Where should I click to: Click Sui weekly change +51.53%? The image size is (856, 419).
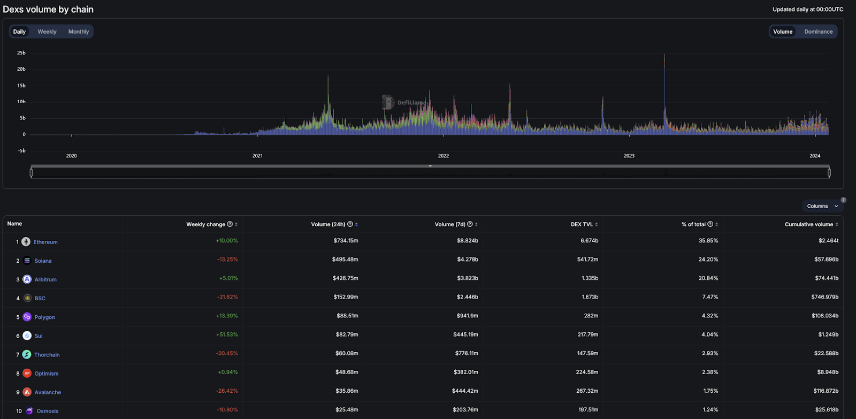(x=227, y=334)
